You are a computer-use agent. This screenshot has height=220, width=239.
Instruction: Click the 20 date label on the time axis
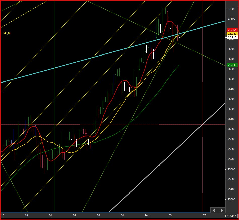coord(50,215)
